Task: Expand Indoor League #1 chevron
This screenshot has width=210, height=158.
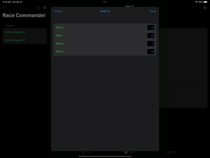Action: pyautogui.click(x=43, y=40)
